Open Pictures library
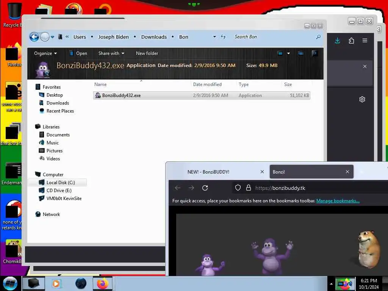Viewport: 388px width, 291px height. coord(55,151)
